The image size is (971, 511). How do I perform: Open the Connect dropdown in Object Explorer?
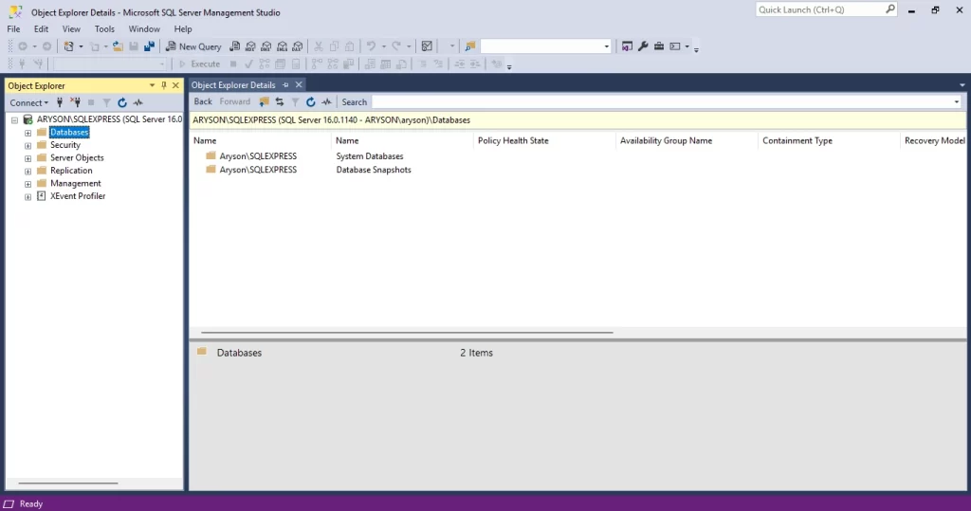pos(28,102)
